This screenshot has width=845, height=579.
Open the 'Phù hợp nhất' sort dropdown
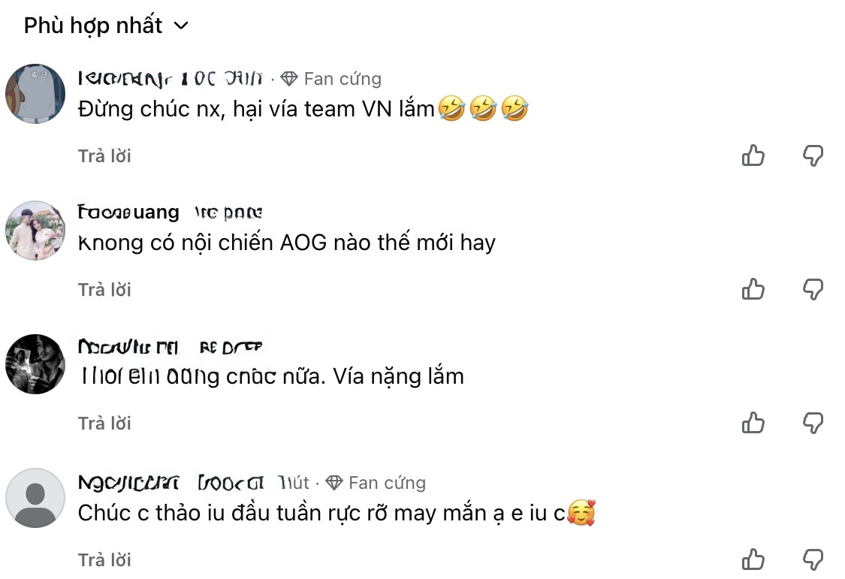(x=106, y=26)
